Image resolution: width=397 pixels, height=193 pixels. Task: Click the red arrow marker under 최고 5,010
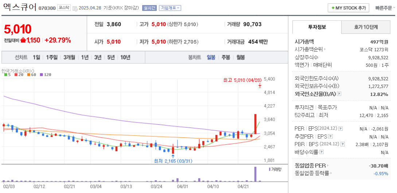pyautogui.click(x=260, y=86)
